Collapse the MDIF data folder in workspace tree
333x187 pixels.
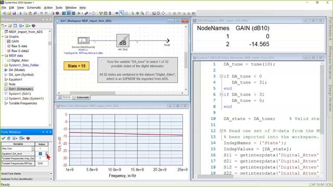3,56
